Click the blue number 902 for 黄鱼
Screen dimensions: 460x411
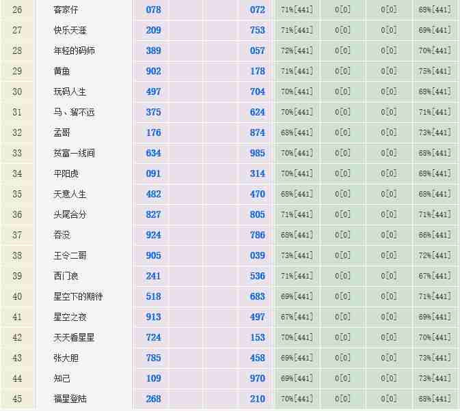click(153, 72)
